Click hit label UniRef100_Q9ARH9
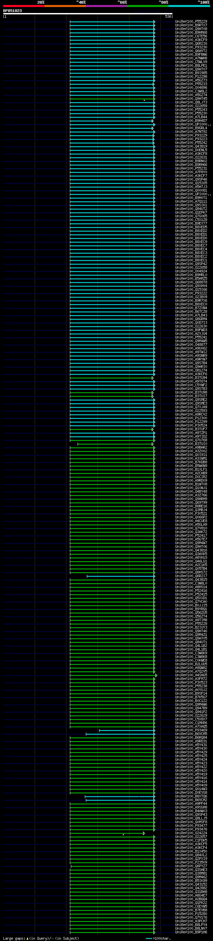The image size is (213, 941). pos(191,499)
